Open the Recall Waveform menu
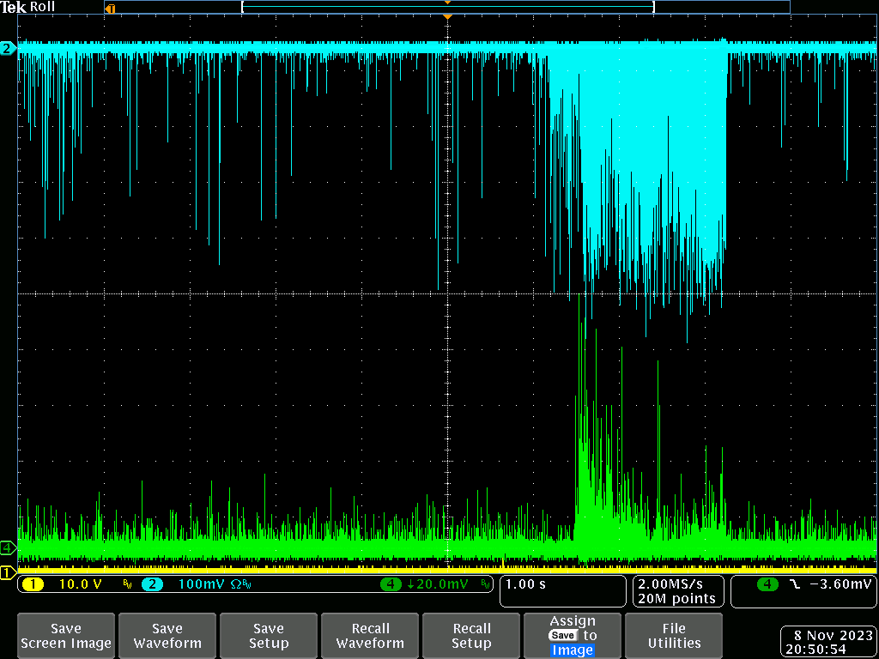 pos(370,636)
